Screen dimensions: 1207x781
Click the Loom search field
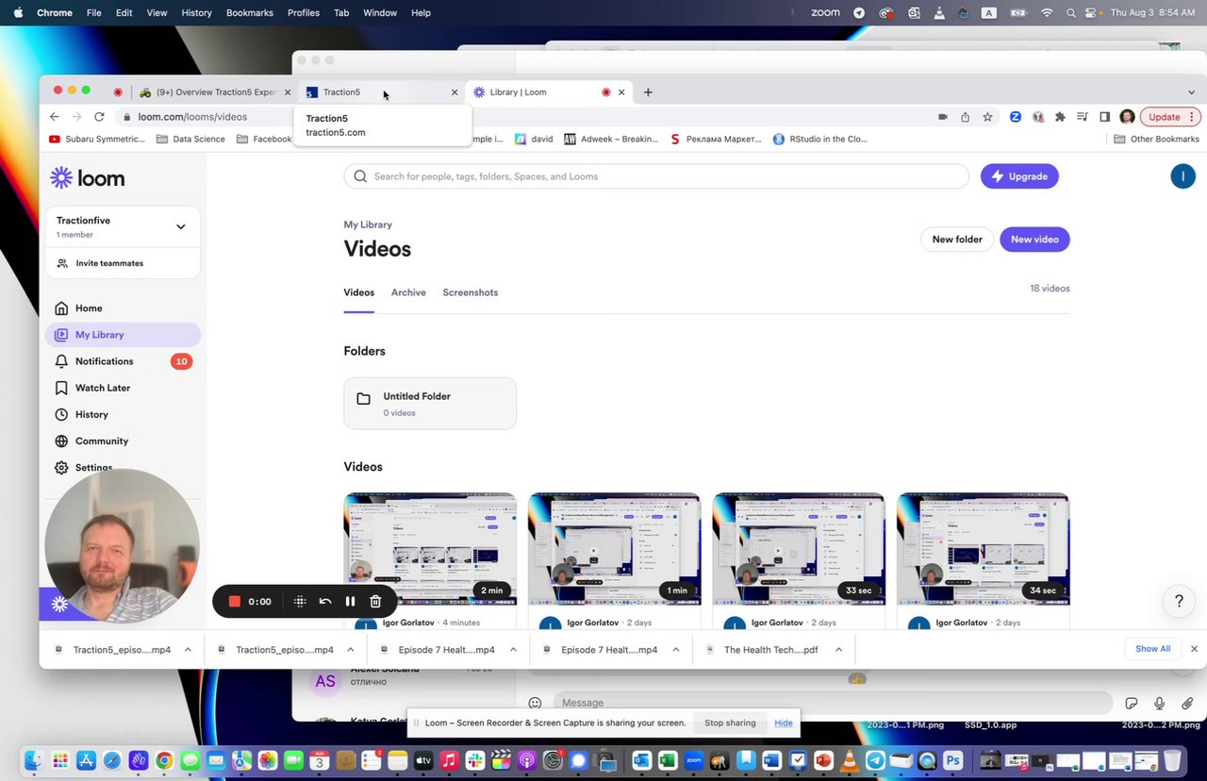[655, 176]
